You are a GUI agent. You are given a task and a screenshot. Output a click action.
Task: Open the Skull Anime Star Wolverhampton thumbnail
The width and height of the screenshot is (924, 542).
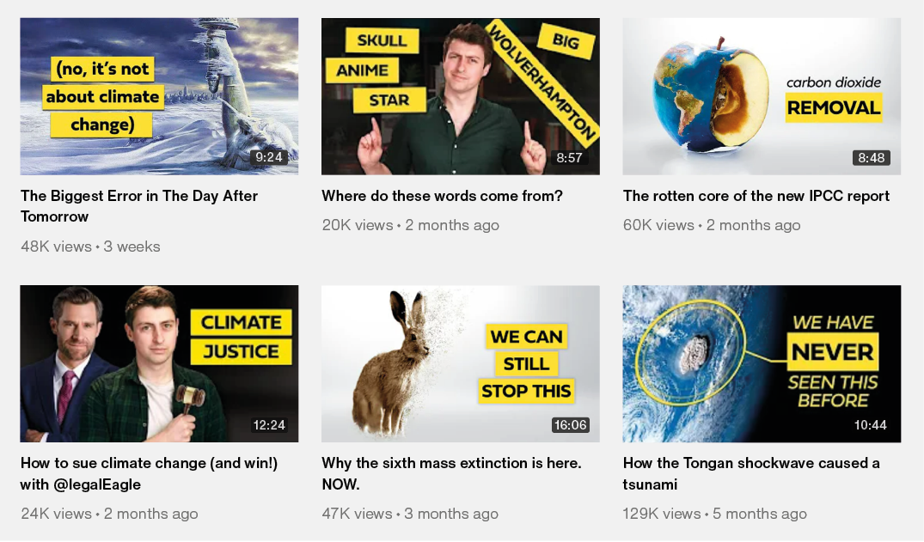click(x=460, y=96)
